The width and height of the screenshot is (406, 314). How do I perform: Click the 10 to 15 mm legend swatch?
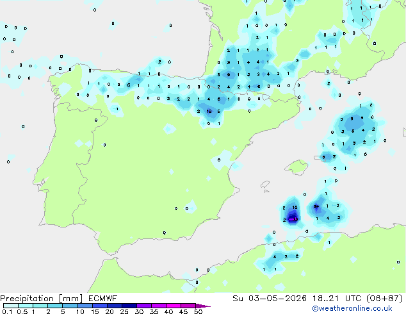click(x=85, y=306)
